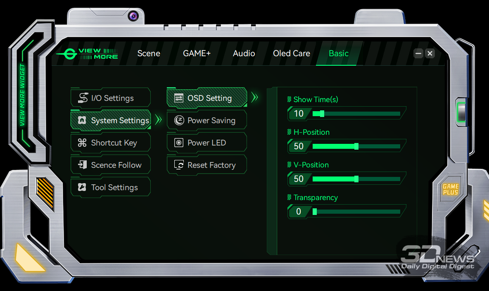Image resolution: width=489 pixels, height=291 pixels.
Task: Toggle the green side switch on right frame
Action: click(x=461, y=112)
